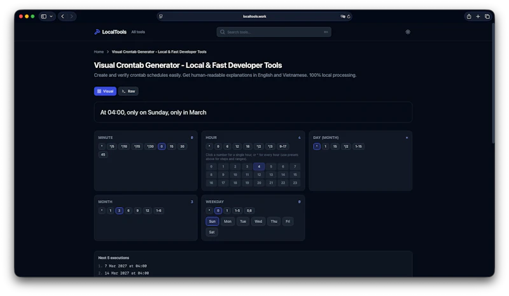The width and height of the screenshot is (509, 296).
Task: Toggle the Sat weekday button
Action: click(x=212, y=232)
